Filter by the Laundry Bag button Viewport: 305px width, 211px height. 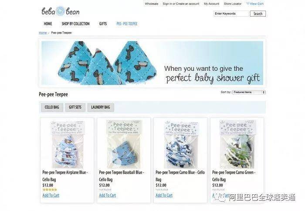[101, 107]
